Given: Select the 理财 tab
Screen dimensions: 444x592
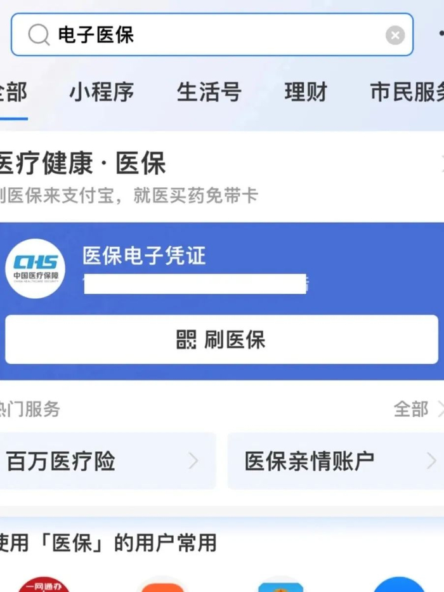Looking at the screenshot, I should click(305, 93).
